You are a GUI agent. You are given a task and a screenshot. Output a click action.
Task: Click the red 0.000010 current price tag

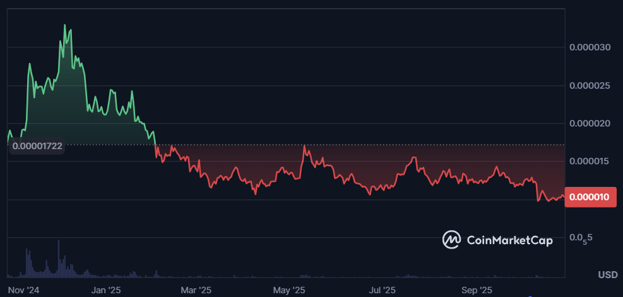(x=589, y=197)
